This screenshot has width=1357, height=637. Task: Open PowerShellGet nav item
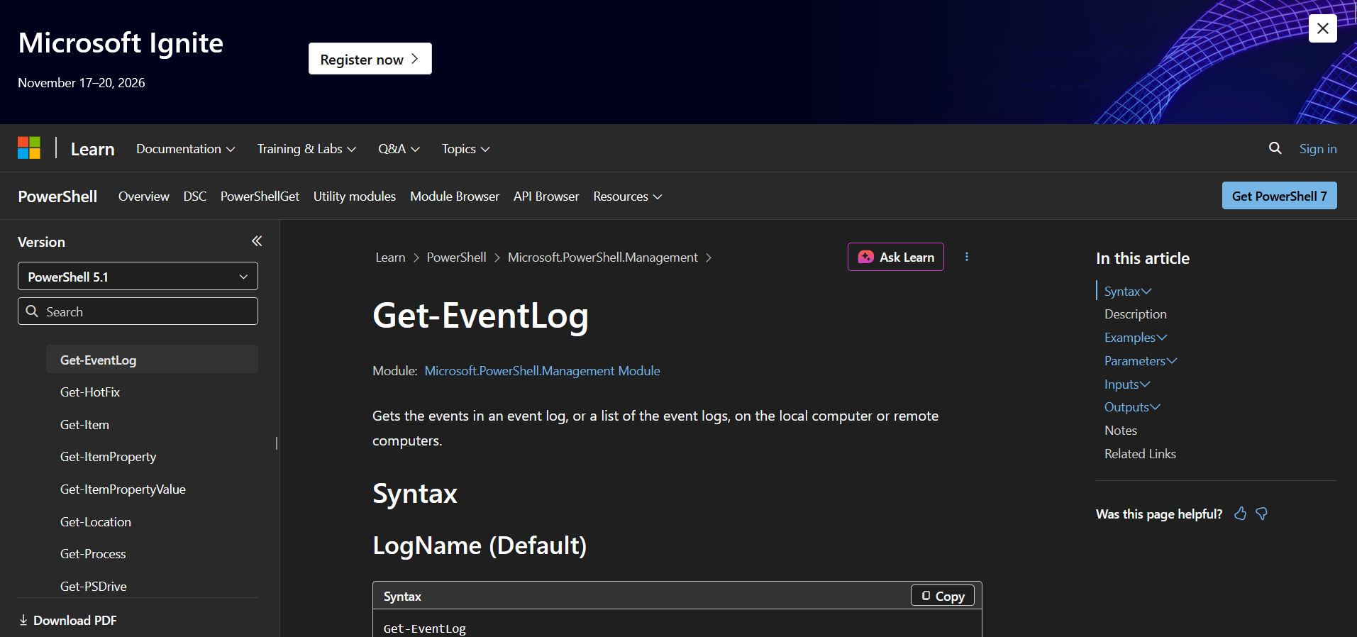(x=260, y=196)
